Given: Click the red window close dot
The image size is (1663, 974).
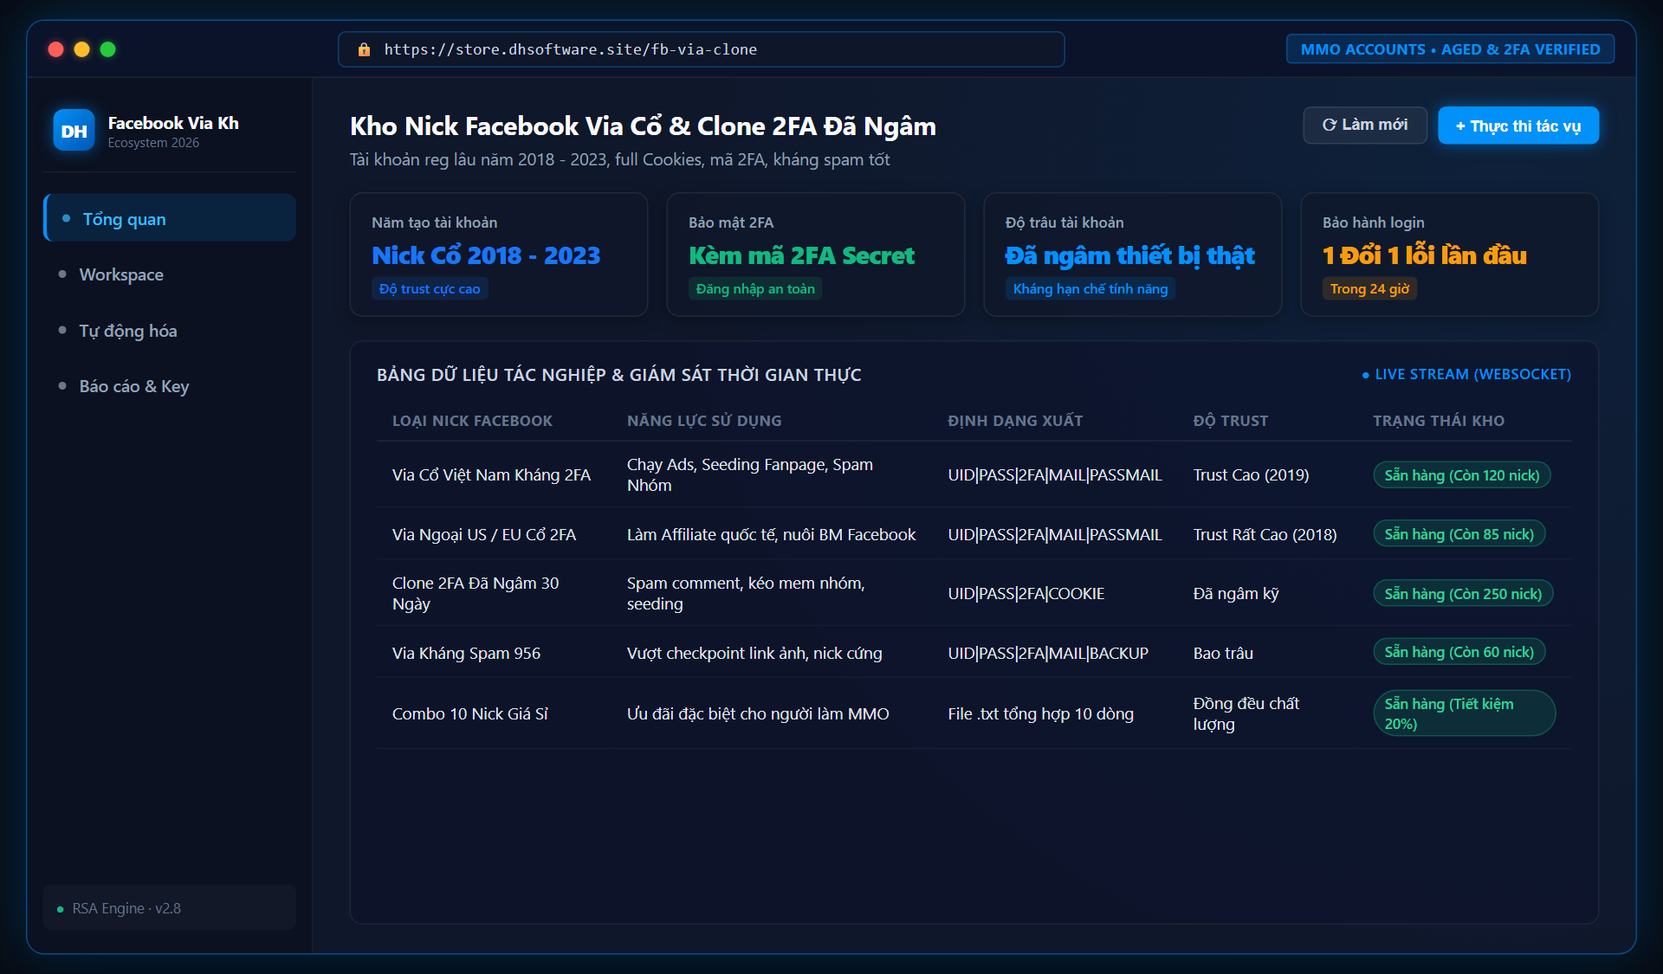Looking at the screenshot, I should pos(56,49).
